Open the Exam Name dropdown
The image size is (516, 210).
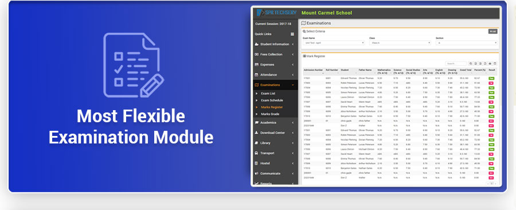pos(334,43)
